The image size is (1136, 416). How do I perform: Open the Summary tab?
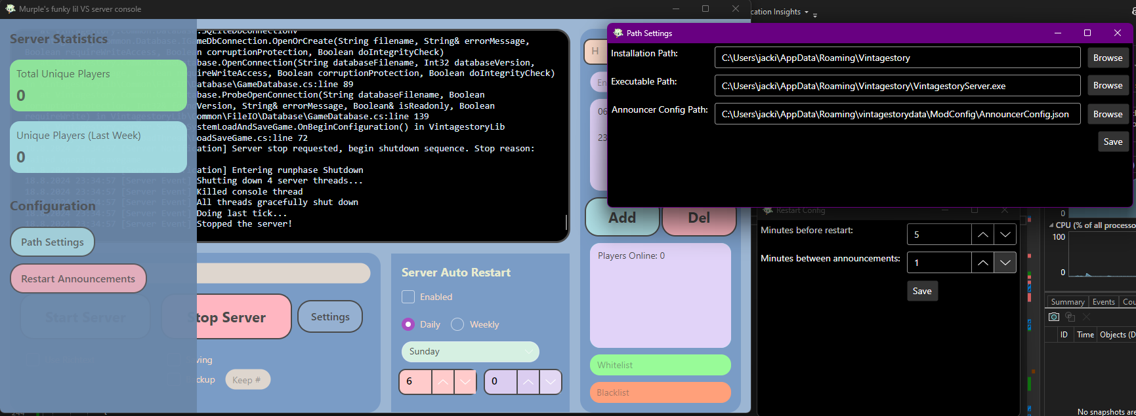point(1067,302)
